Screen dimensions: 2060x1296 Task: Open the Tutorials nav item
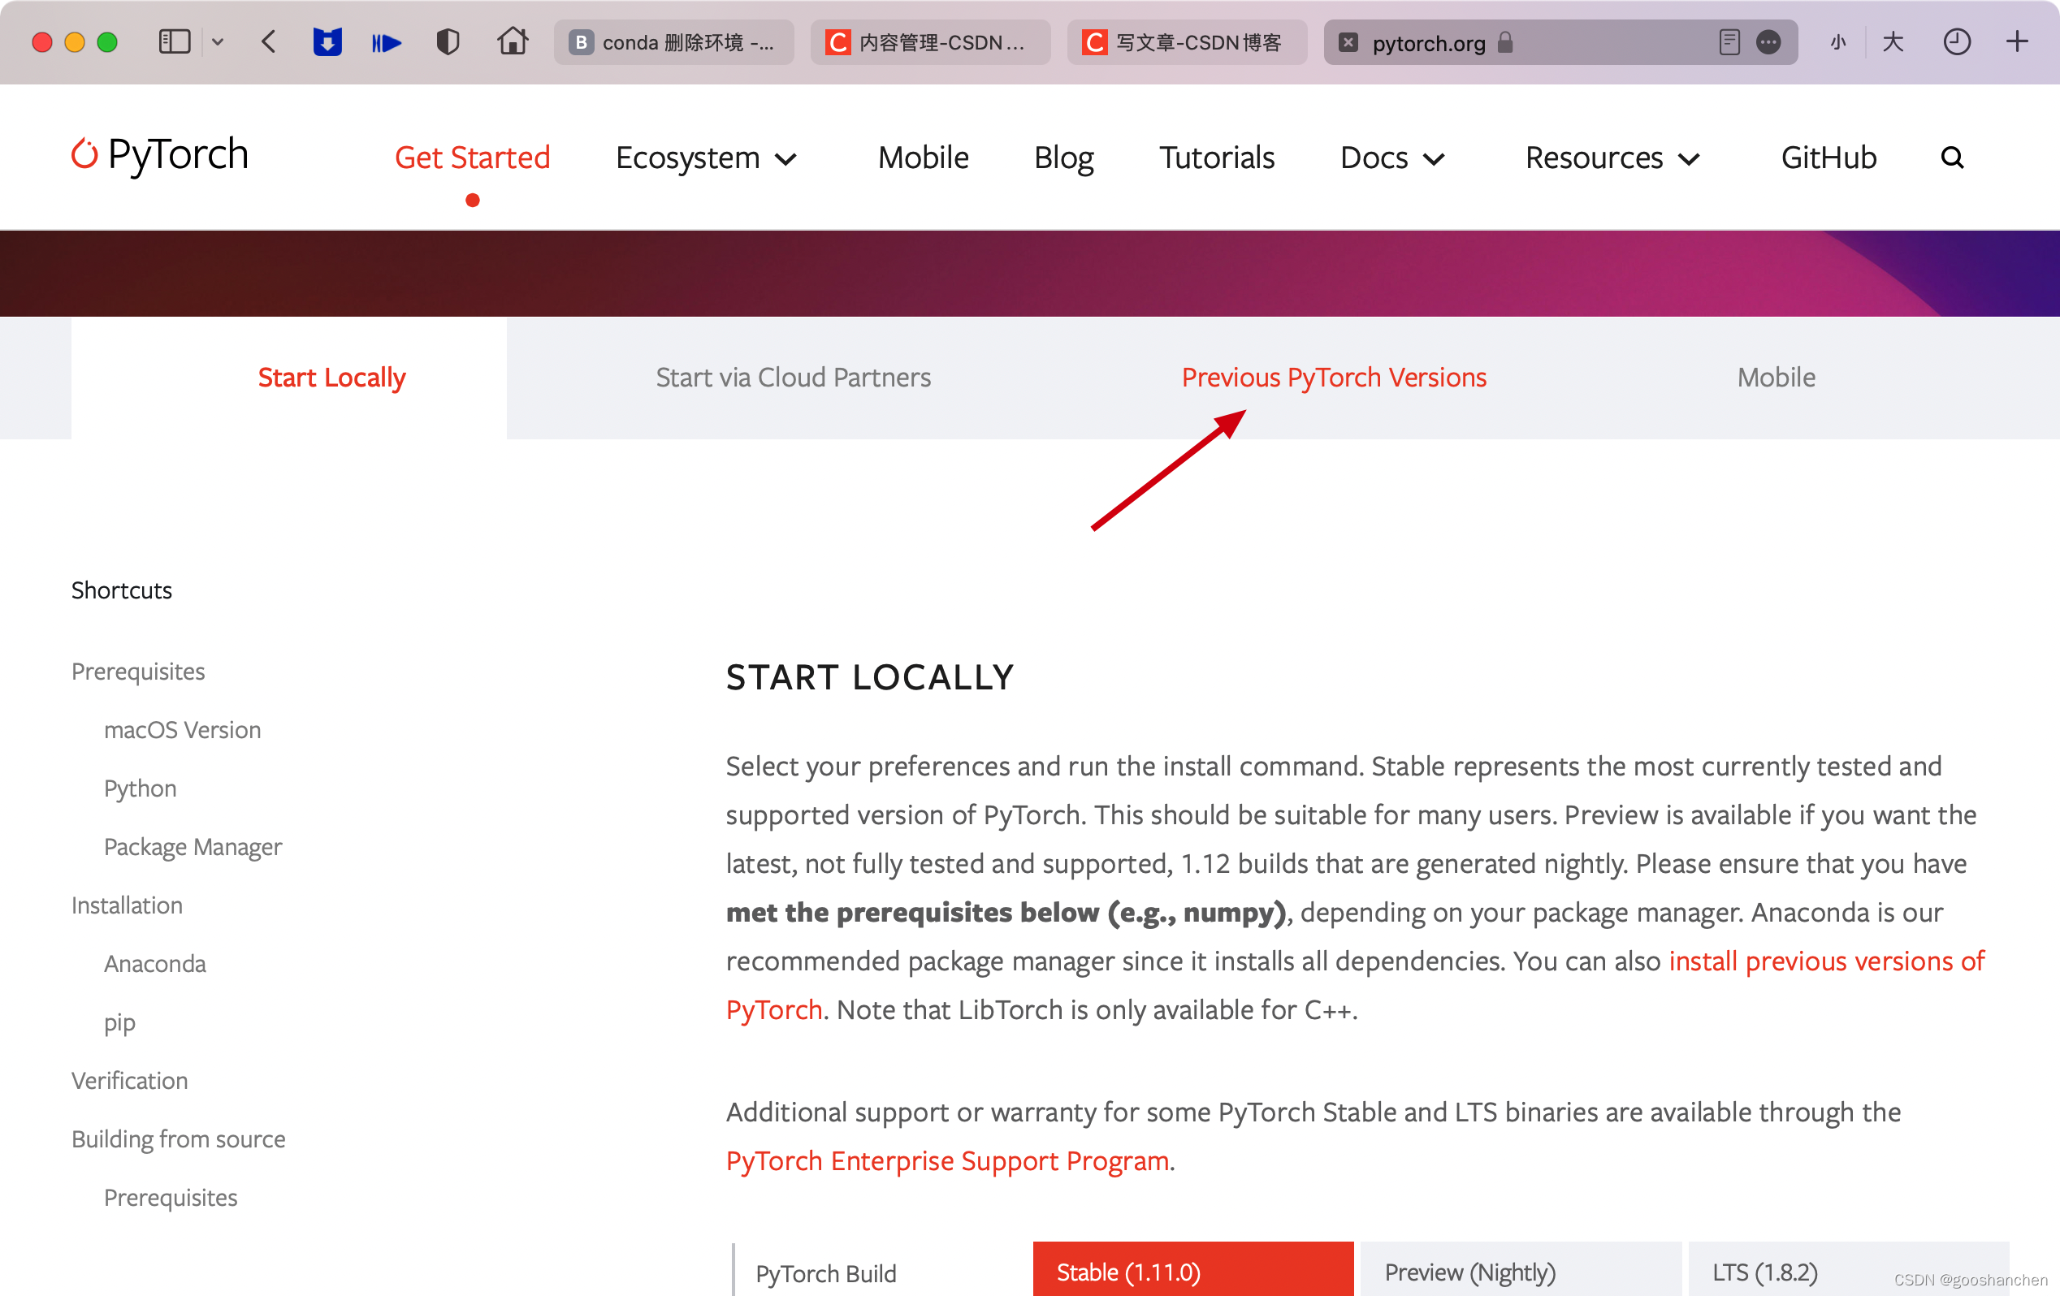coord(1217,158)
